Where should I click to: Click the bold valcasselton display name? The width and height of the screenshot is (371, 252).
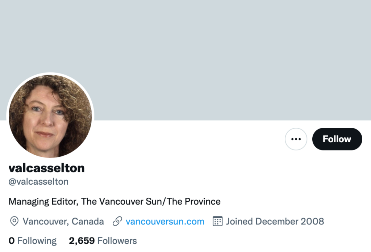[x=46, y=168]
